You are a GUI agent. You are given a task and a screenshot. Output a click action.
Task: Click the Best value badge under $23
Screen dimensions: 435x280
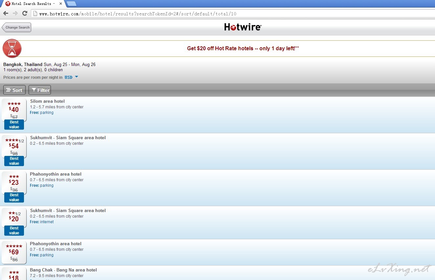[14, 198]
